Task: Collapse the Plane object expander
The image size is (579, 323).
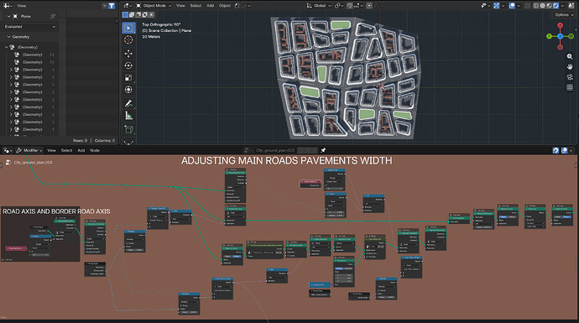Action: coord(9,16)
